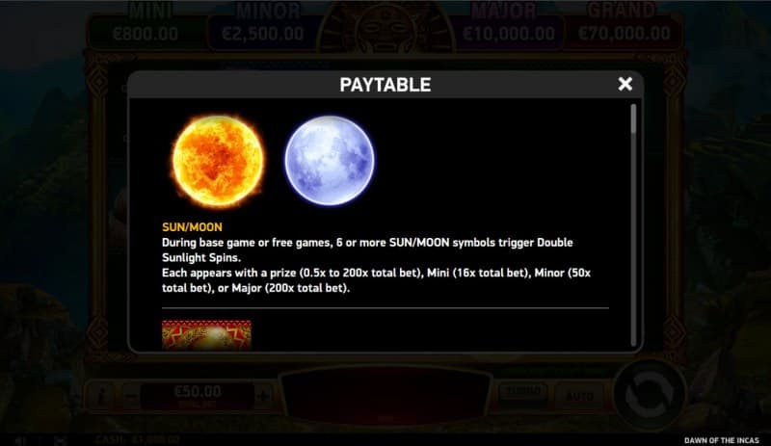Click the Moon symbol image

click(x=330, y=160)
